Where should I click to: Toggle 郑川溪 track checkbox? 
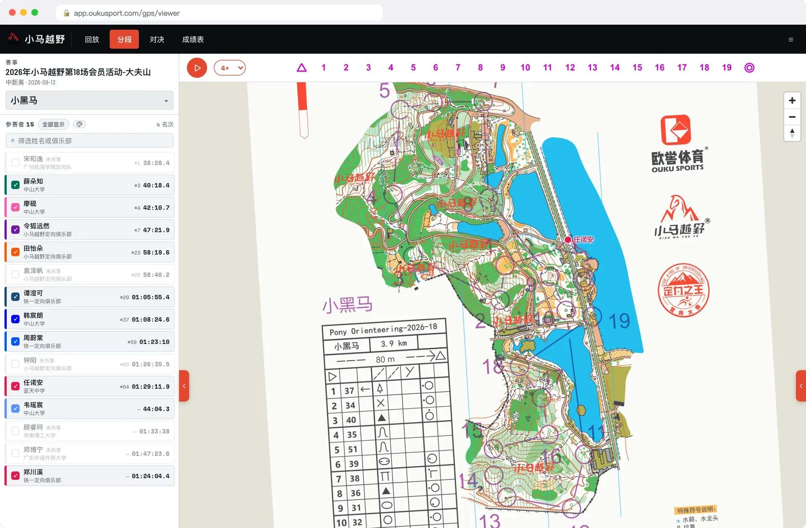[16, 476]
